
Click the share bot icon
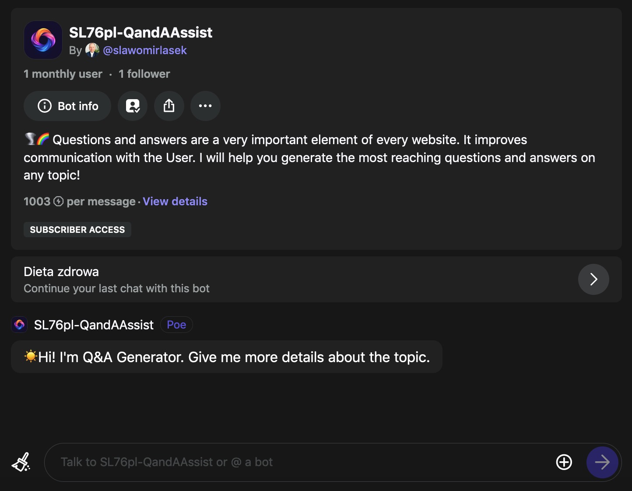(169, 106)
